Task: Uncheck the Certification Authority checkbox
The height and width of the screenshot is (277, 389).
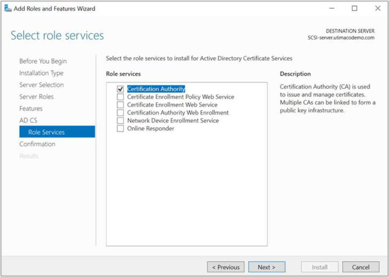Action: (121, 89)
